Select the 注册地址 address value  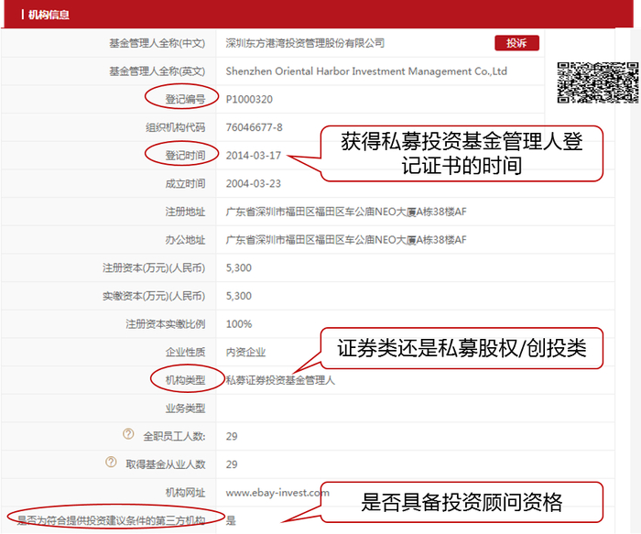(346, 212)
